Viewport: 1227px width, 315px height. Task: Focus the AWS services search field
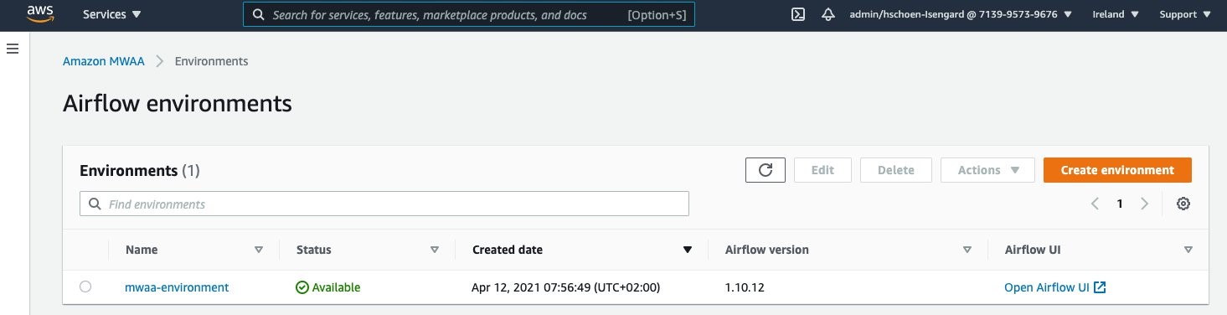click(469, 14)
